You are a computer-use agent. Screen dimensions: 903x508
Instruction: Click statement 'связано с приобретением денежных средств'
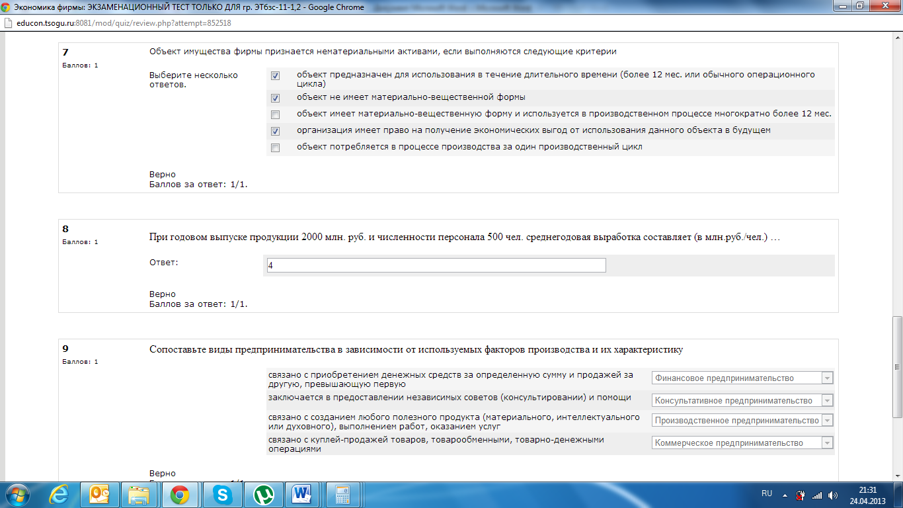click(x=451, y=379)
